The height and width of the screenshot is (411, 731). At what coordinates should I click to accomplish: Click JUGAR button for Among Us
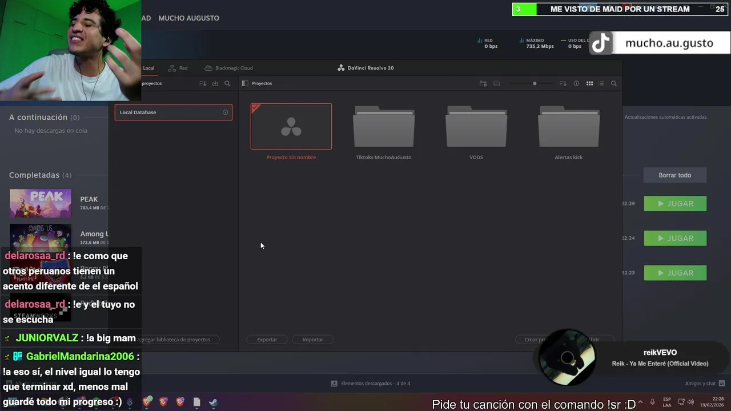tap(675, 239)
